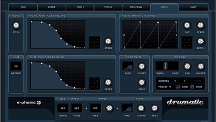Select the Hihats tab
The image size is (216, 122).
click(x=164, y=7)
